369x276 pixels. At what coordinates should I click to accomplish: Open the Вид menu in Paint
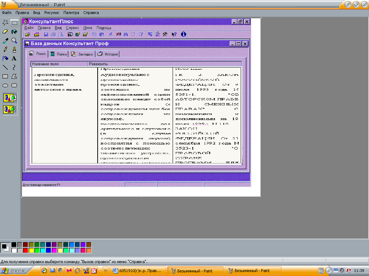coord(36,13)
